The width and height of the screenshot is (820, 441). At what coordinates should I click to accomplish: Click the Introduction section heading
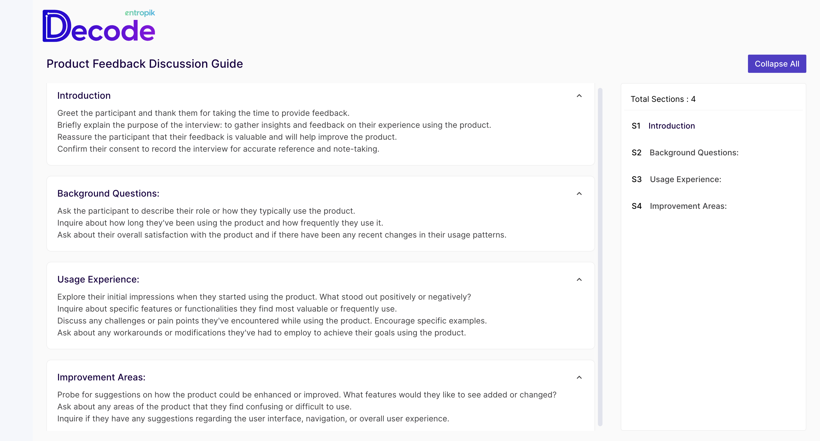pos(84,96)
